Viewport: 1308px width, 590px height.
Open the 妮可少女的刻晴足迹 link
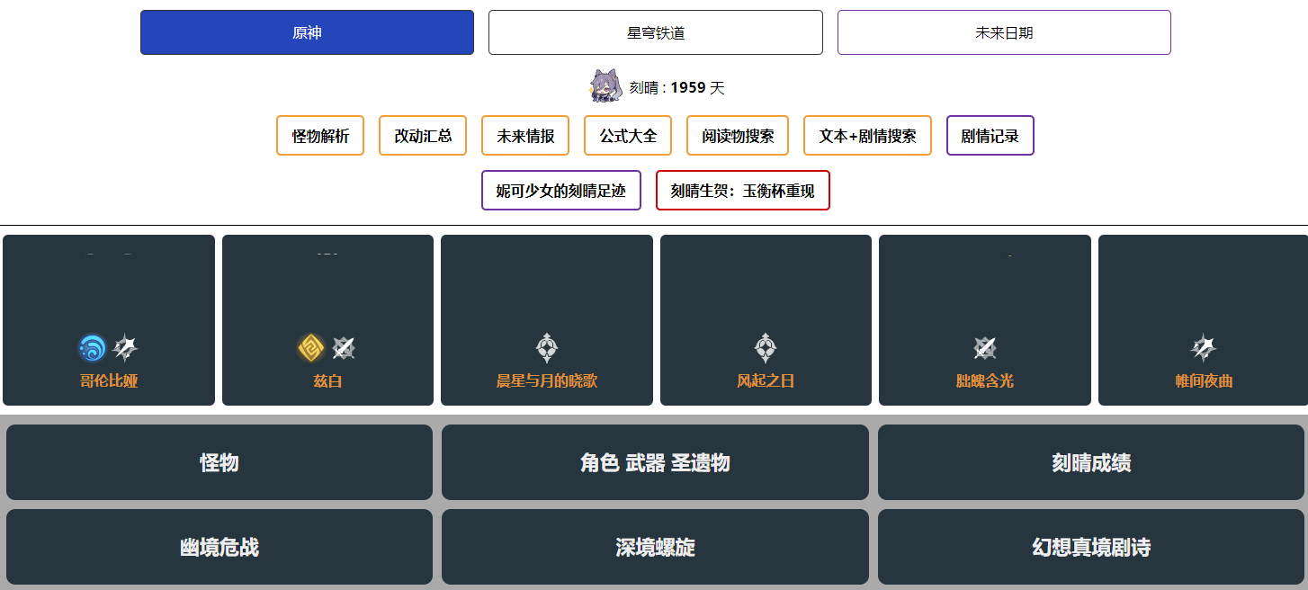click(x=561, y=191)
